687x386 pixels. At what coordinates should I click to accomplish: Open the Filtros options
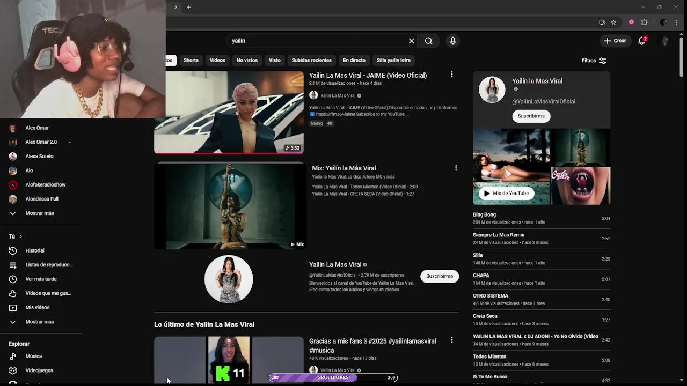click(594, 61)
